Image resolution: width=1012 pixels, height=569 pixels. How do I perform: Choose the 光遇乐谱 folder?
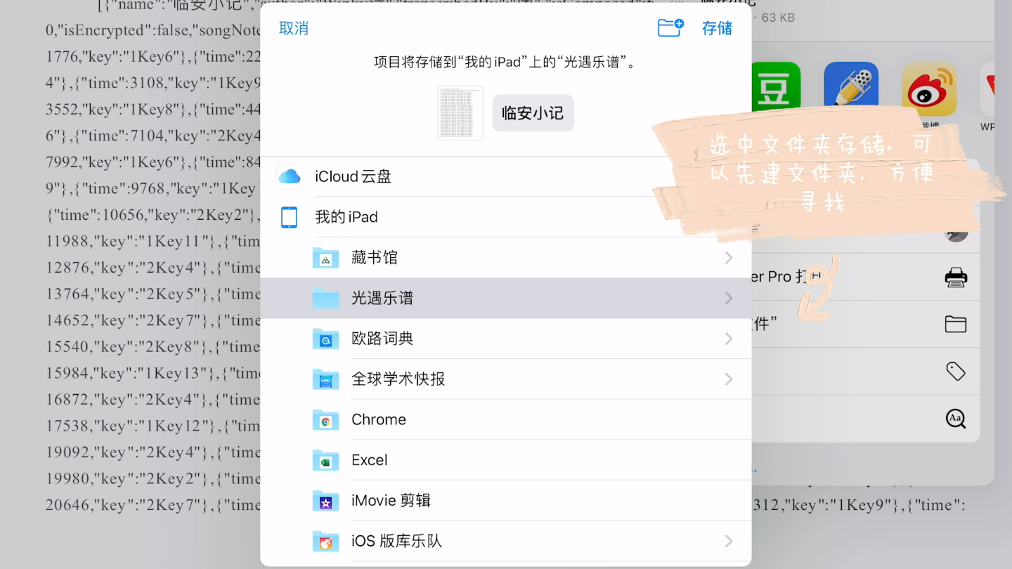pyautogui.click(x=506, y=298)
